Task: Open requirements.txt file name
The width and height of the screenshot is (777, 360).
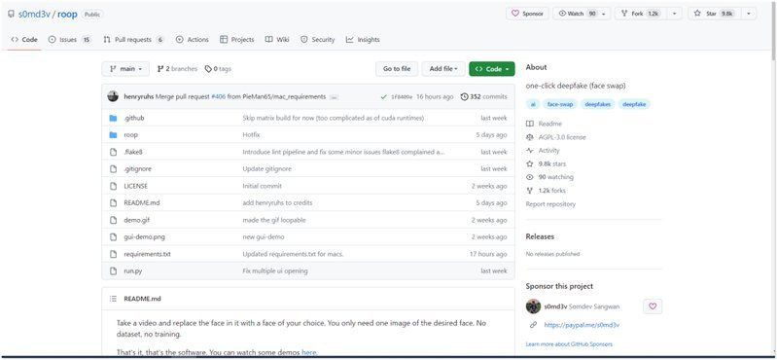Action: tap(147, 254)
